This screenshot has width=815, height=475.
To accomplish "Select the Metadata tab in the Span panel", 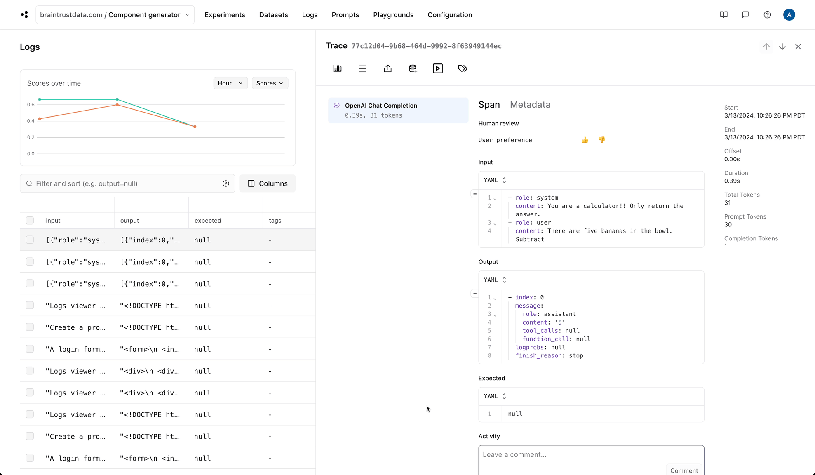I will [530, 105].
